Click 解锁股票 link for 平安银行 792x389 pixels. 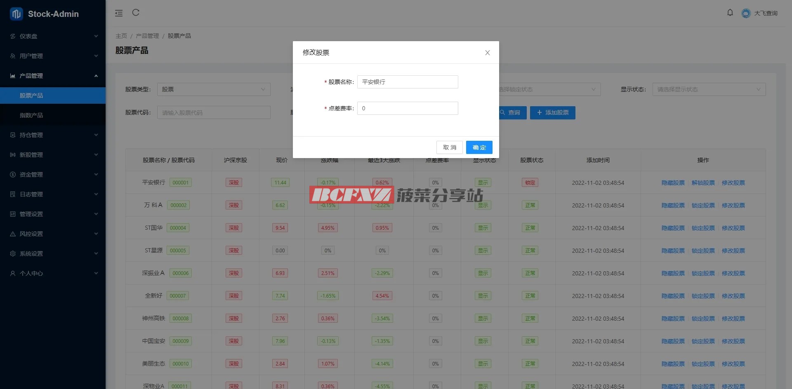point(703,183)
